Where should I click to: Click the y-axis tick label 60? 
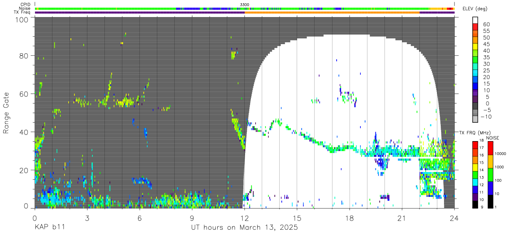[25, 94]
